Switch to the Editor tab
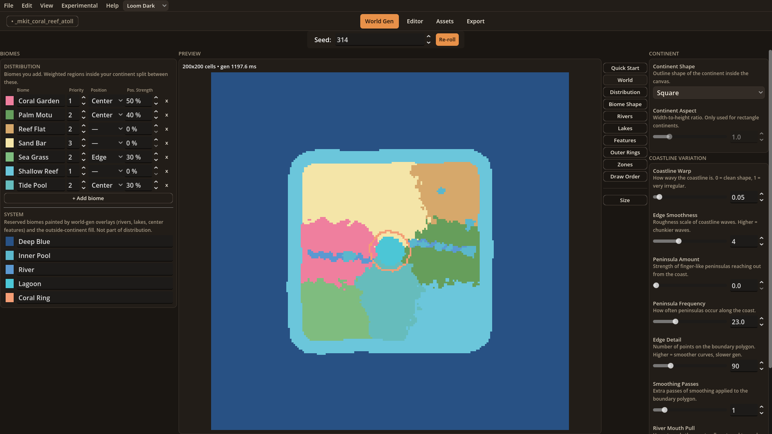Image resolution: width=772 pixels, height=434 pixels. click(x=415, y=21)
